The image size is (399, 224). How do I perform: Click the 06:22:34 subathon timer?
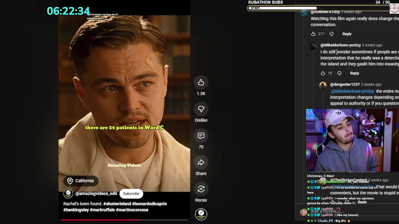point(68,11)
